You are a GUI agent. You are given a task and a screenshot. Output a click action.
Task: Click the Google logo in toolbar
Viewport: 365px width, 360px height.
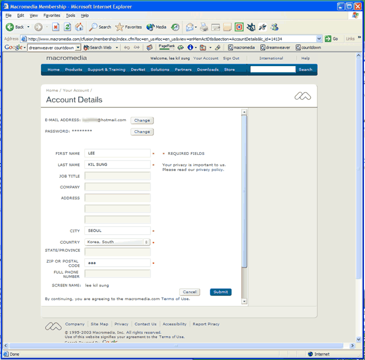(13, 47)
